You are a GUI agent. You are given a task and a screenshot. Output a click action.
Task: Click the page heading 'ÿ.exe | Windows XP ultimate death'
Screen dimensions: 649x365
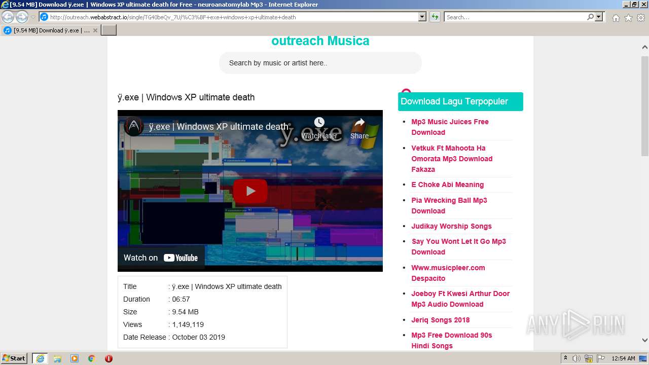186,97
